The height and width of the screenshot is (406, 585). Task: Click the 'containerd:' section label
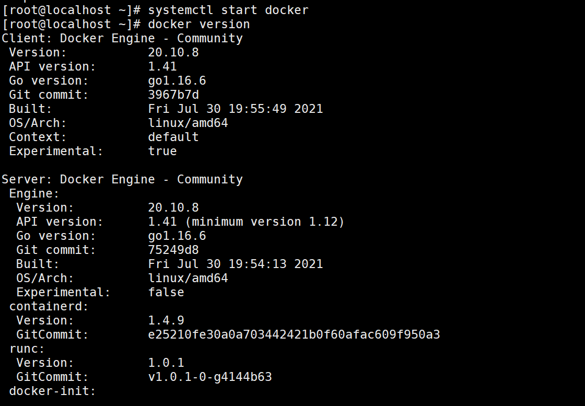tap(49, 306)
